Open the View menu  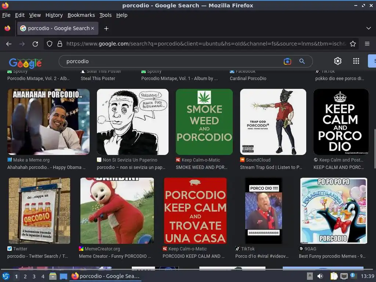pyautogui.click(x=35, y=15)
